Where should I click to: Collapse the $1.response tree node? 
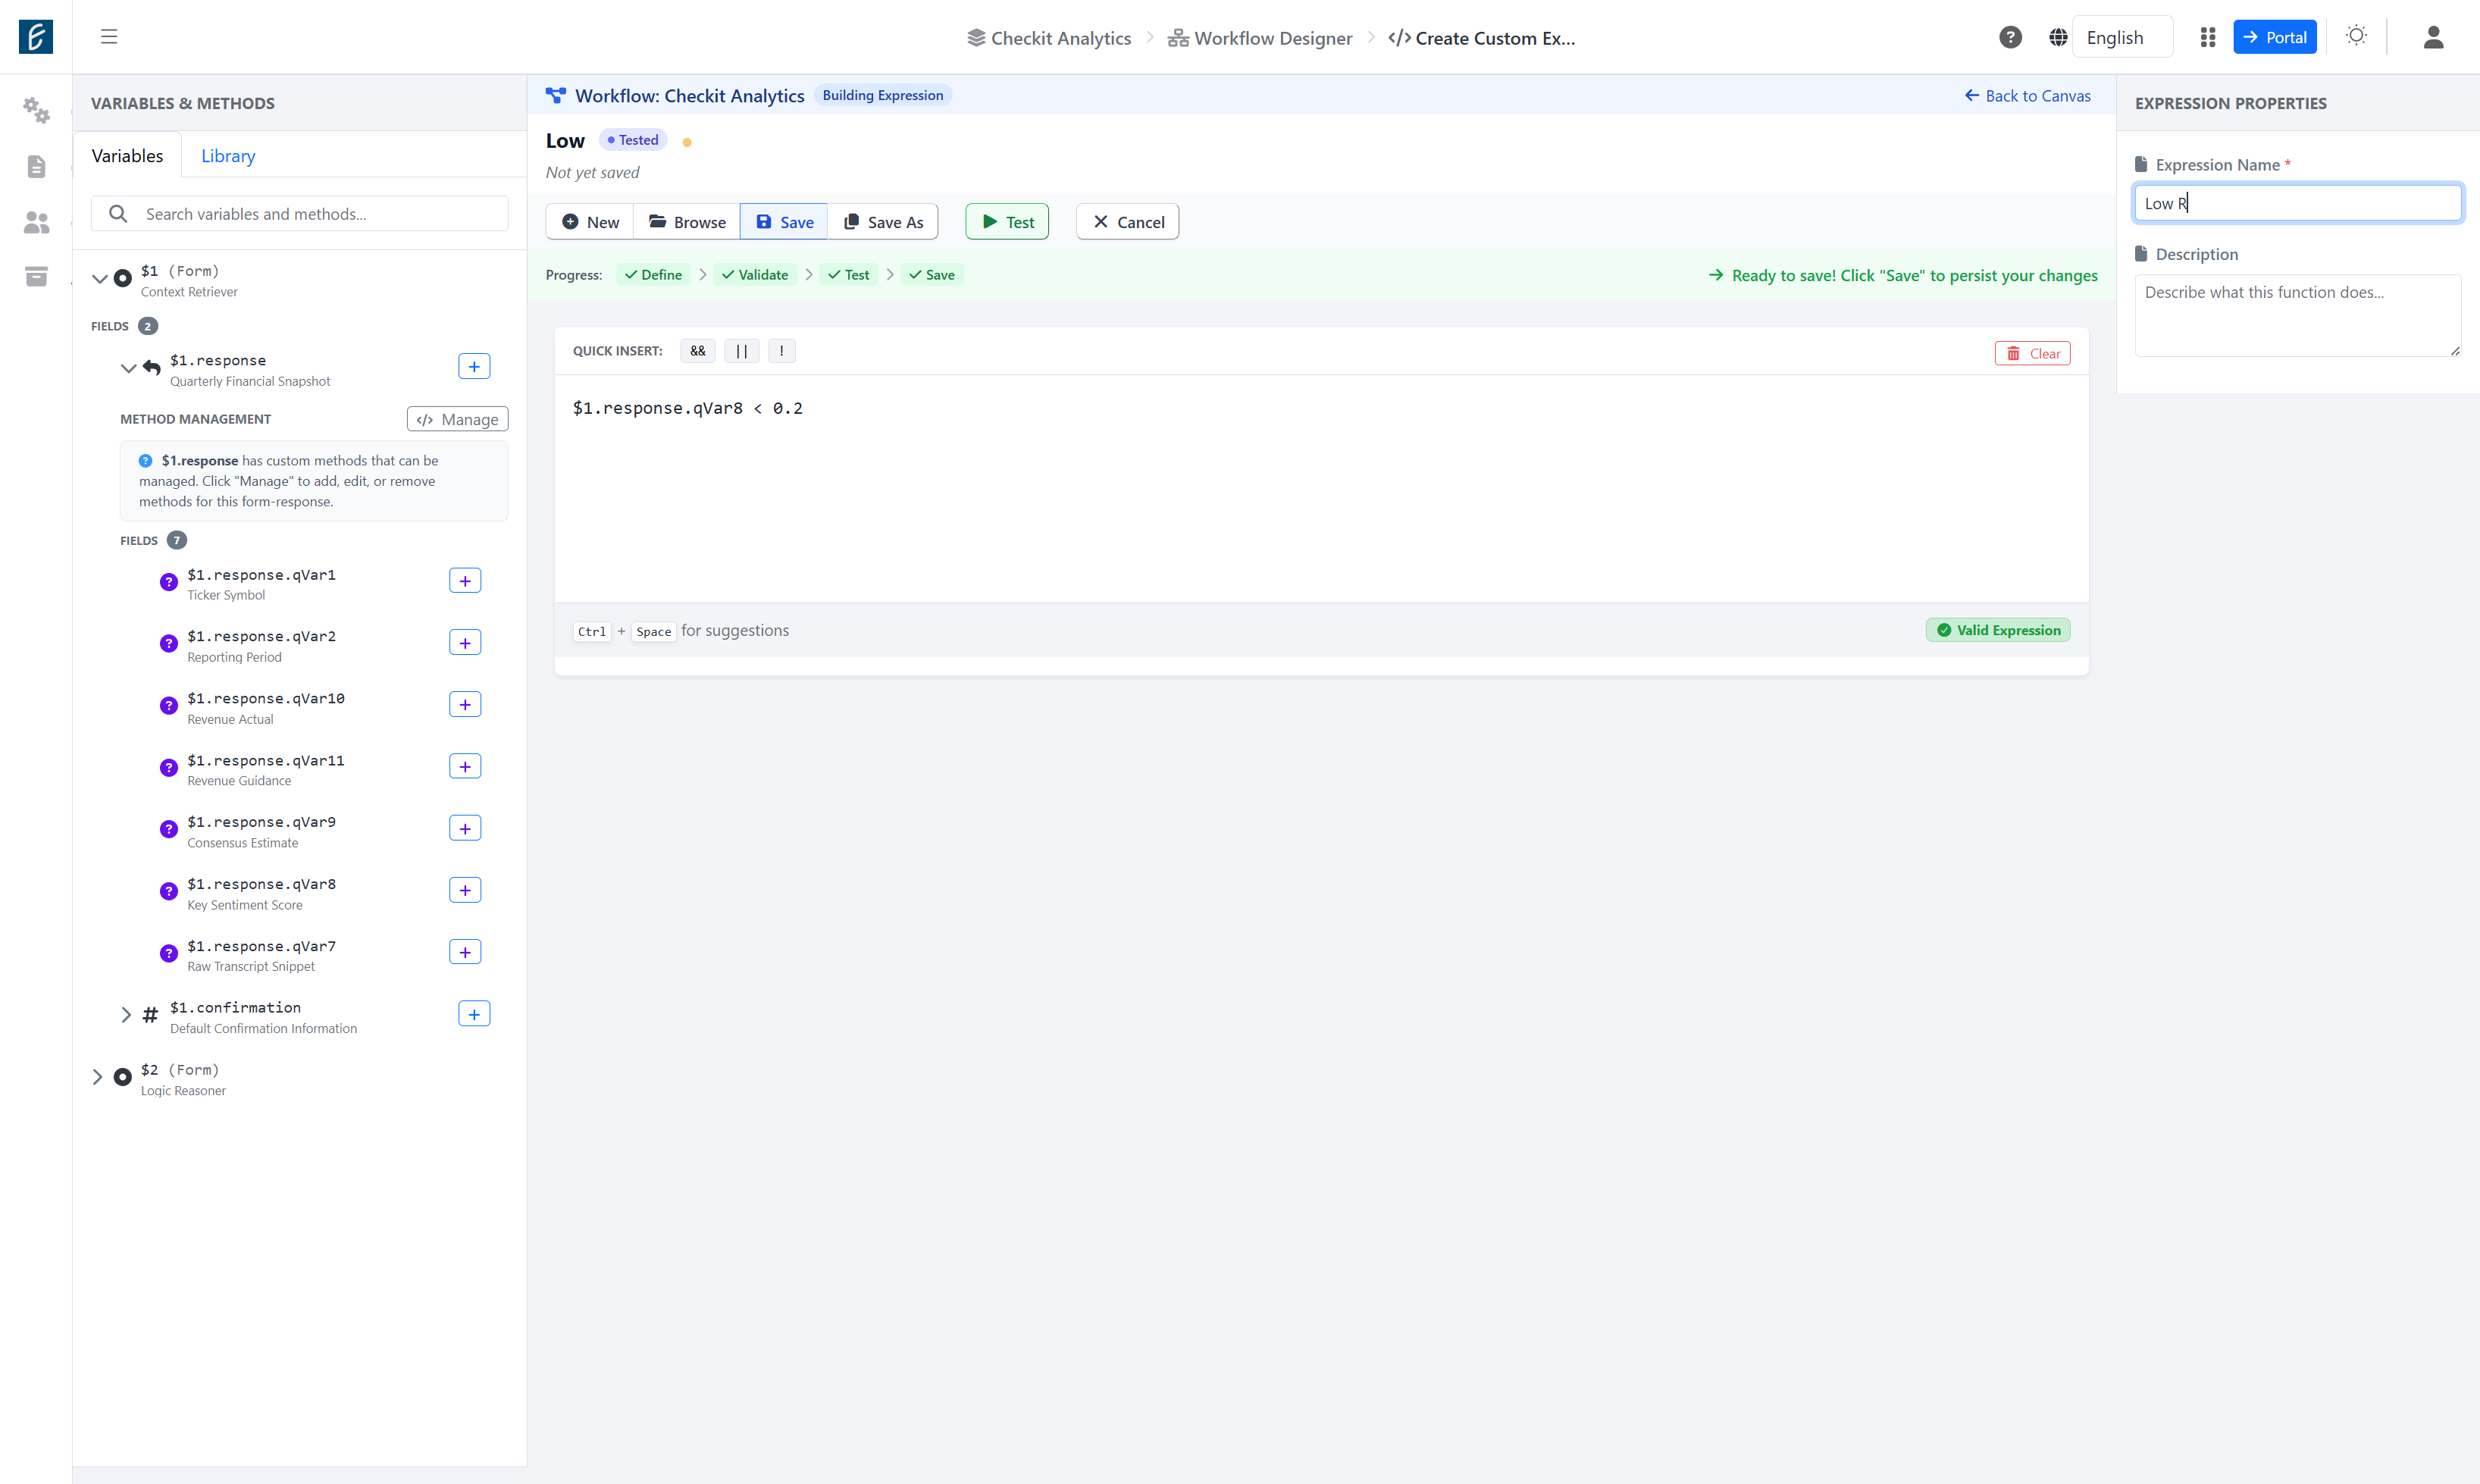(x=128, y=368)
